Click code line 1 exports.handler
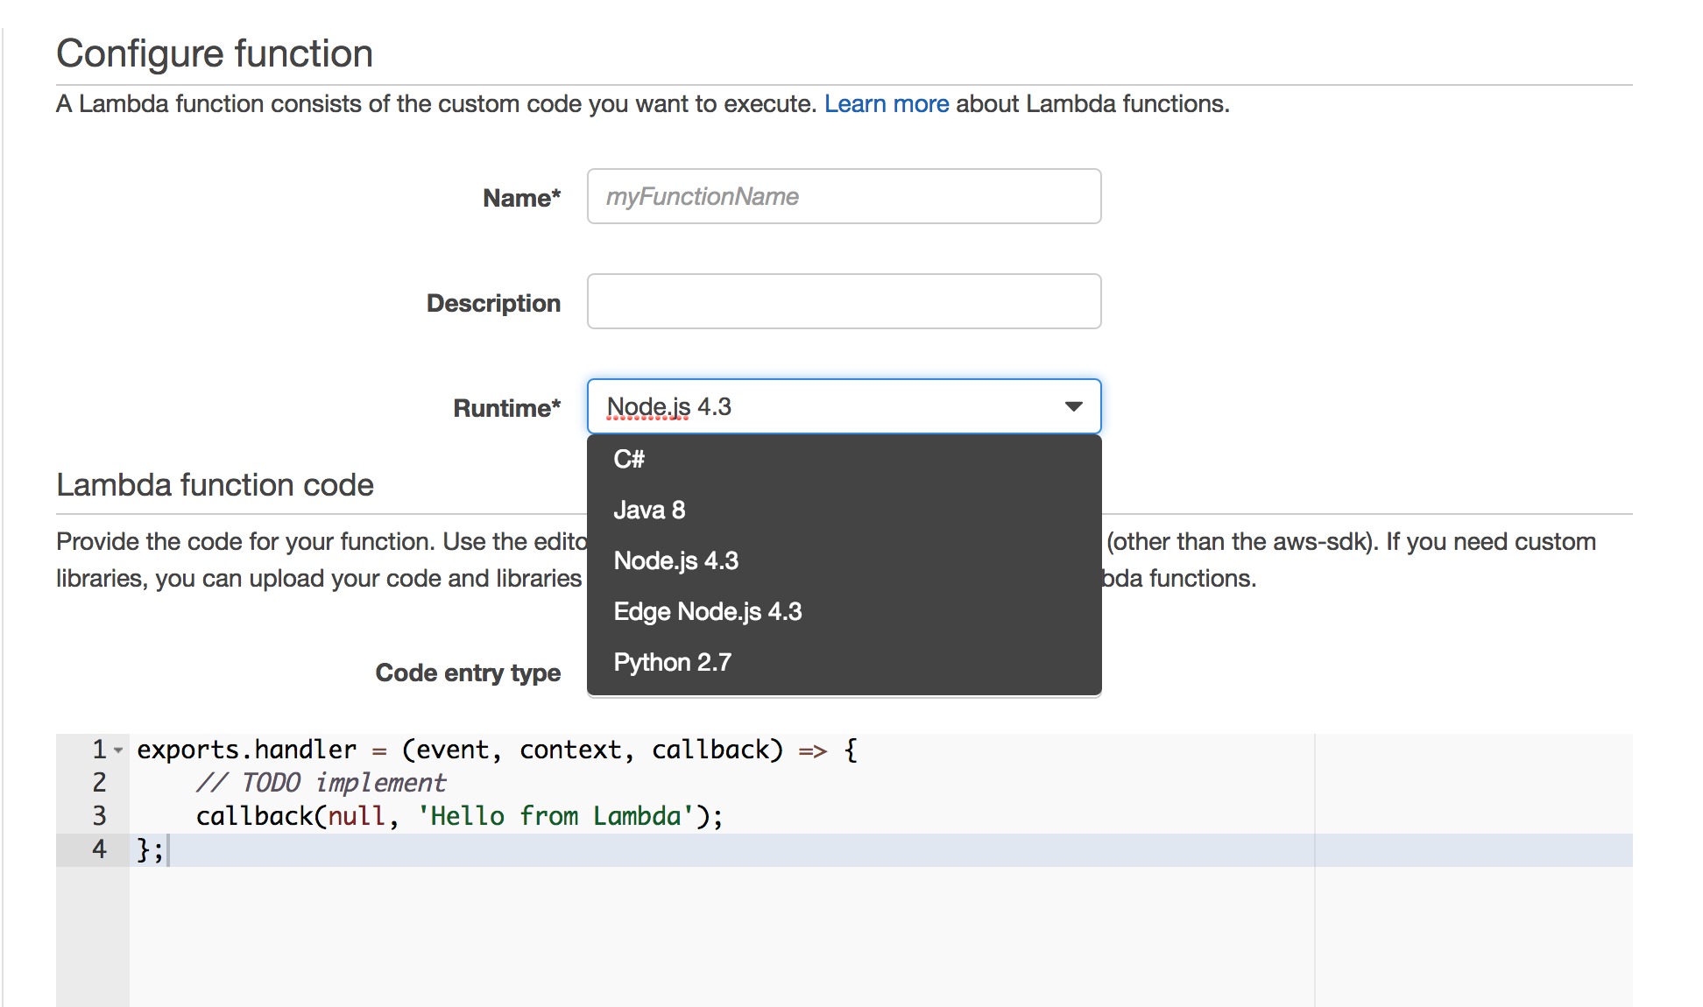Viewport: 1703px width, 1007px height. 497,750
